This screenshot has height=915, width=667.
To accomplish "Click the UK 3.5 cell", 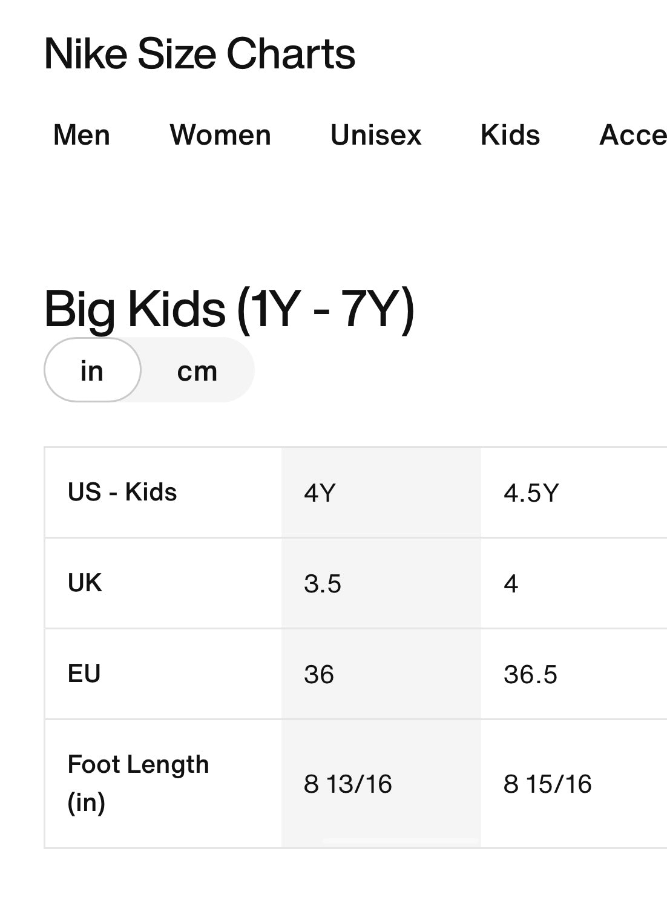I will (381, 583).
